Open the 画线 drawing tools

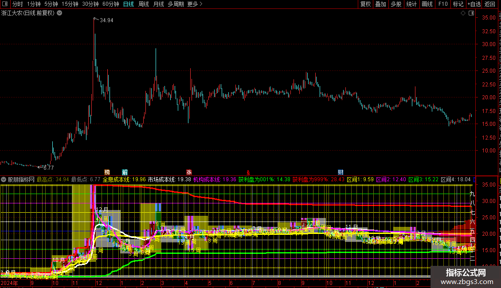point(427,4)
